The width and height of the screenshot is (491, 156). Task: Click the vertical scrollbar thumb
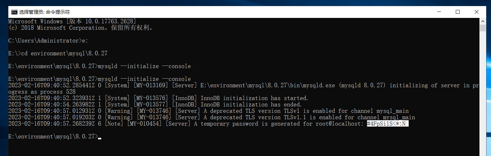(x=483, y=27)
